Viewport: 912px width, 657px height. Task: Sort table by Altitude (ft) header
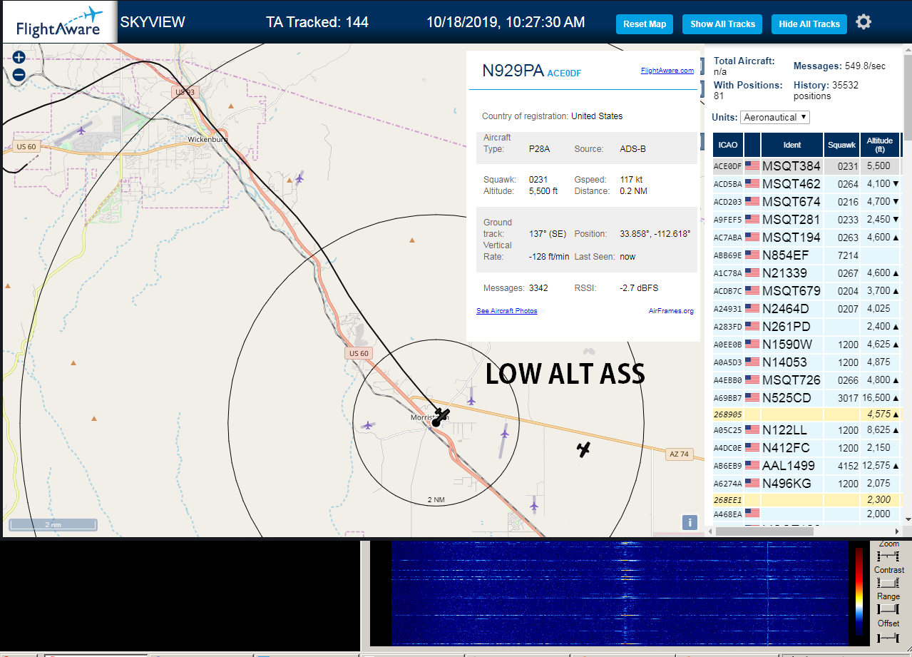tap(880, 145)
